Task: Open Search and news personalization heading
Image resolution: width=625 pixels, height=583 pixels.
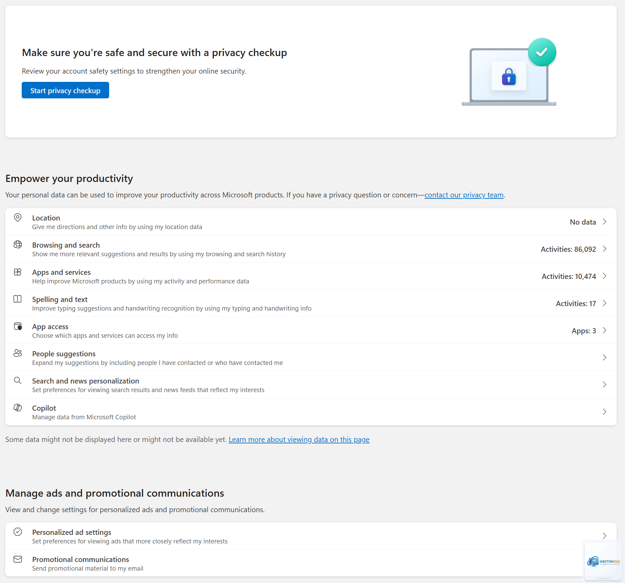Action: pyautogui.click(x=86, y=381)
